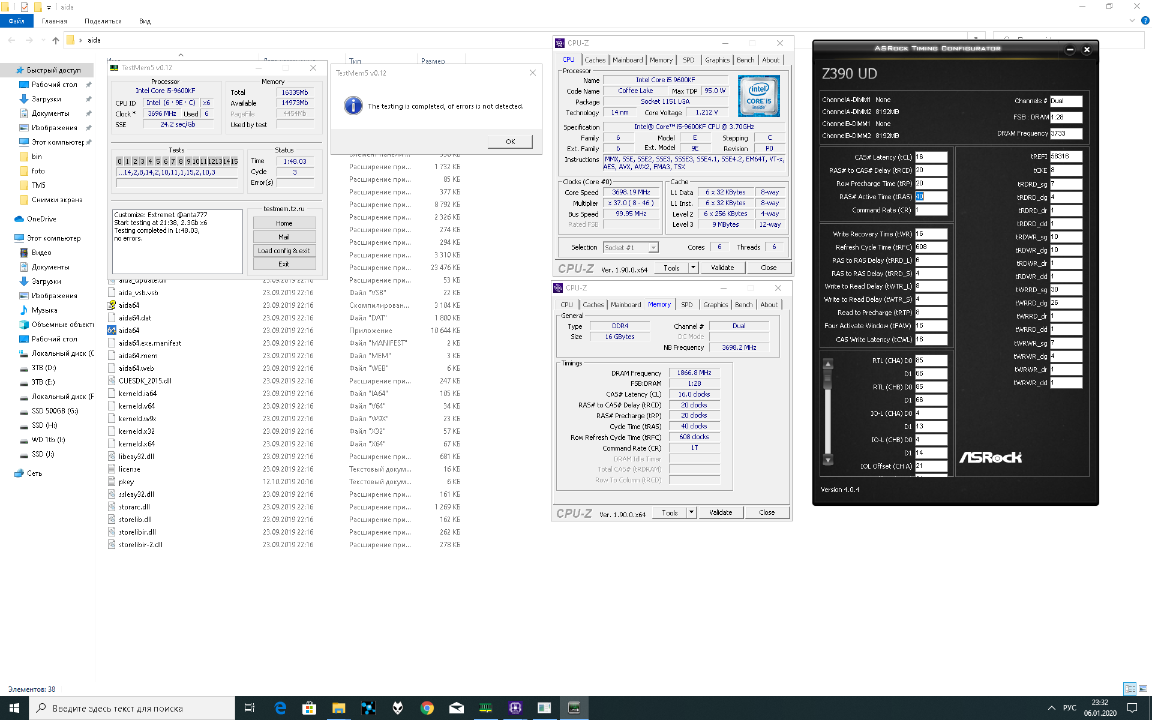The height and width of the screenshot is (720, 1152).
Task: Click Load config & exit button
Action: click(284, 251)
